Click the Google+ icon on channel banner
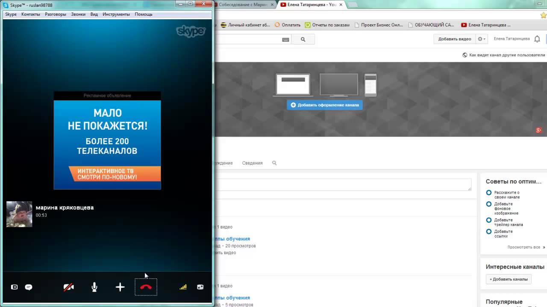547x307 pixels. tap(539, 130)
